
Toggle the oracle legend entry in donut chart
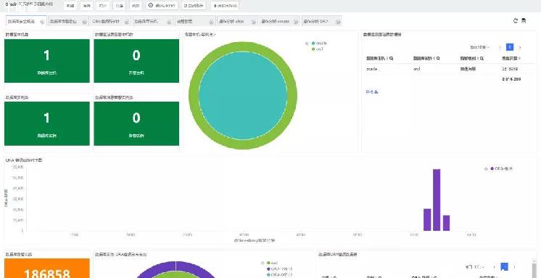tap(319, 43)
